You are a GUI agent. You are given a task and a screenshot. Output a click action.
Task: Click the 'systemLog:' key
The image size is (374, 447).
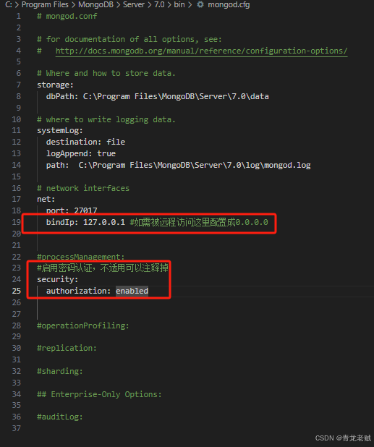click(60, 131)
